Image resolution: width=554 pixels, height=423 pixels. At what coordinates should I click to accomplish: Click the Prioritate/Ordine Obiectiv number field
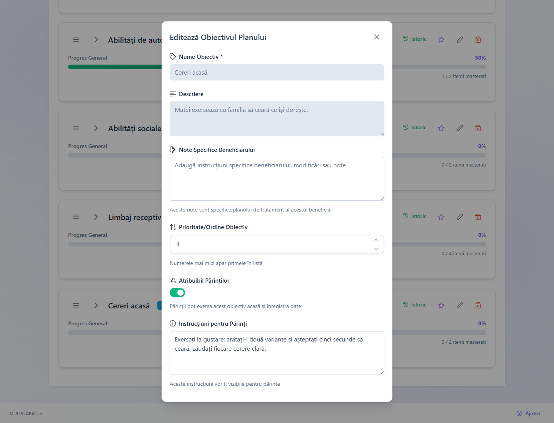pyautogui.click(x=277, y=245)
